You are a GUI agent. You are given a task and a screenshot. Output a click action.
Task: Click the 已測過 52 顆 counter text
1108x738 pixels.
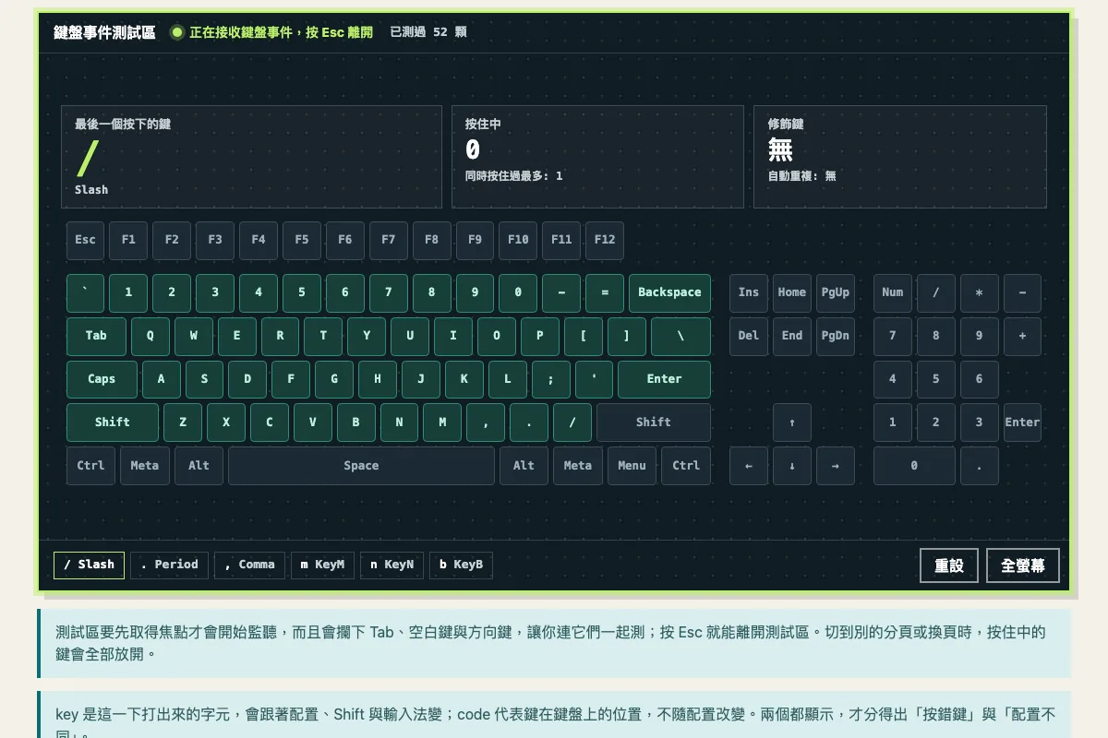428,32
